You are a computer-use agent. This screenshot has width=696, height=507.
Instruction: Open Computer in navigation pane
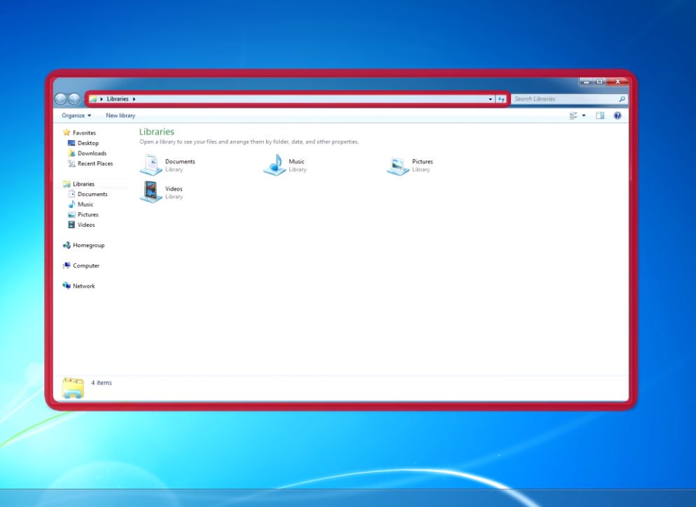[x=86, y=265]
